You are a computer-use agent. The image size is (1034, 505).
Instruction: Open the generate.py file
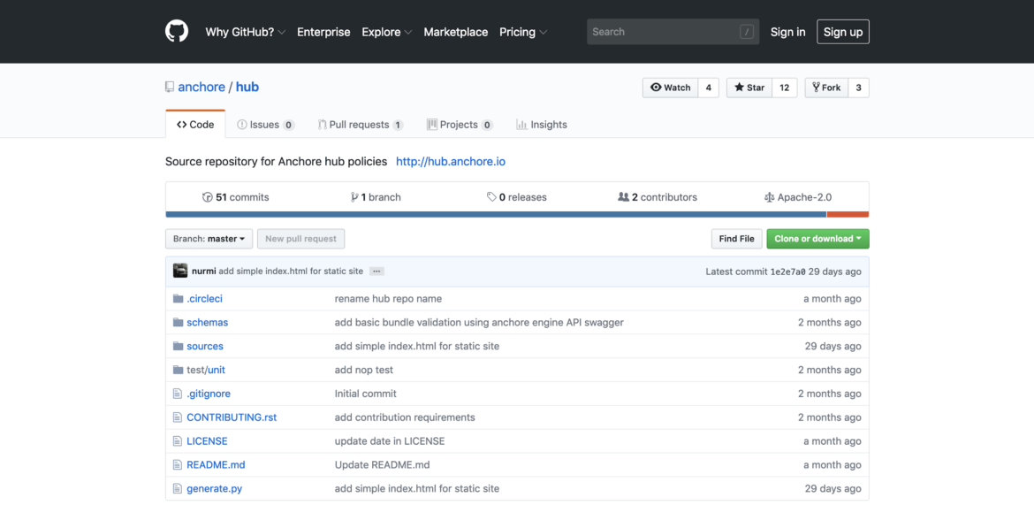point(215,488)
